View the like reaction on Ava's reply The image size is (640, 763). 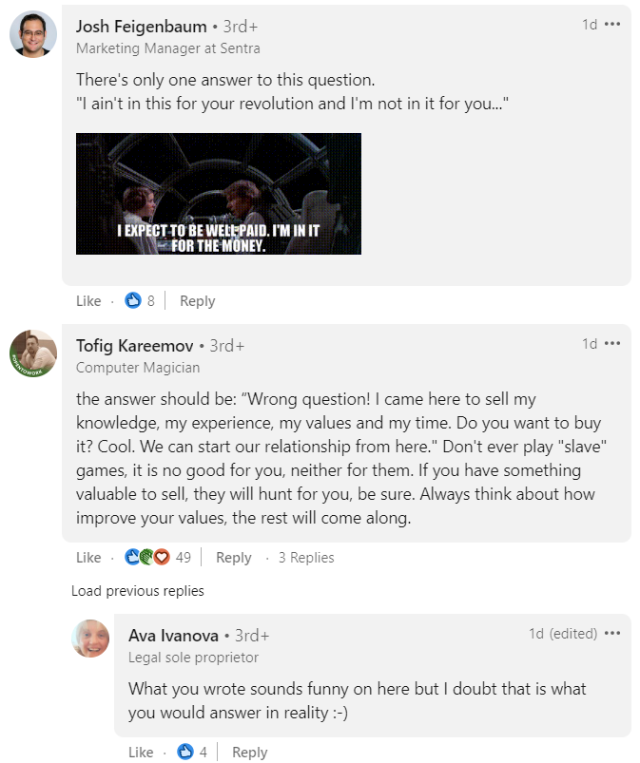pos(185,753)
